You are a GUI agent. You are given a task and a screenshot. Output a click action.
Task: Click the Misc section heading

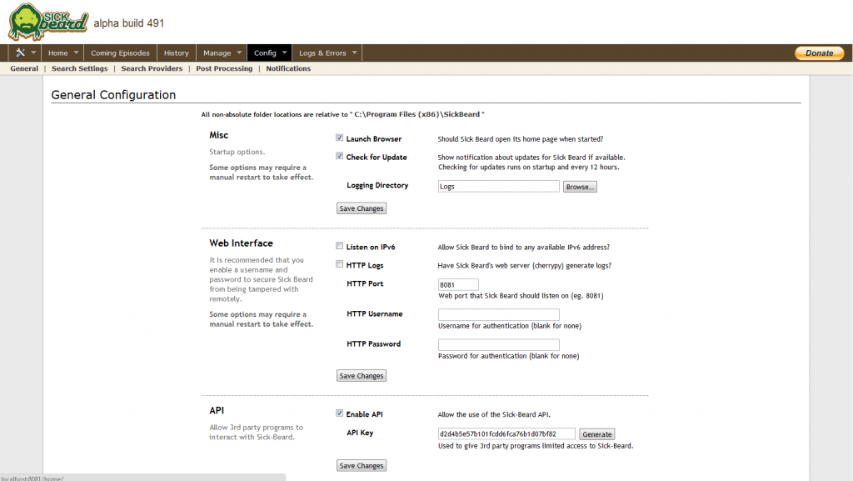(219, 135)
